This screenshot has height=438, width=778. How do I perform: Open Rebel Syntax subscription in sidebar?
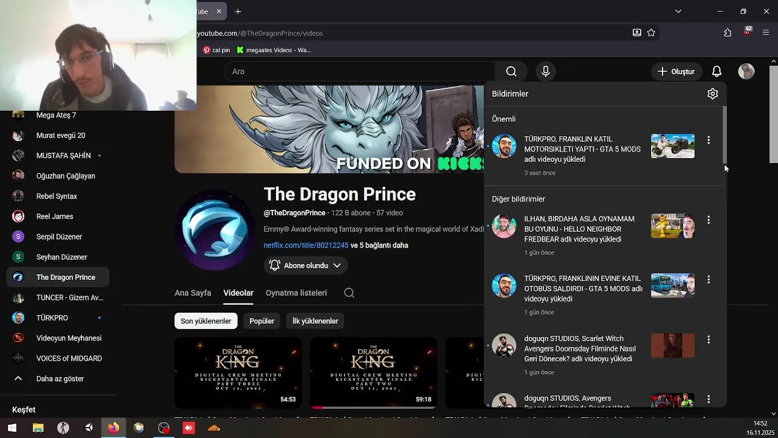[58, 196]
